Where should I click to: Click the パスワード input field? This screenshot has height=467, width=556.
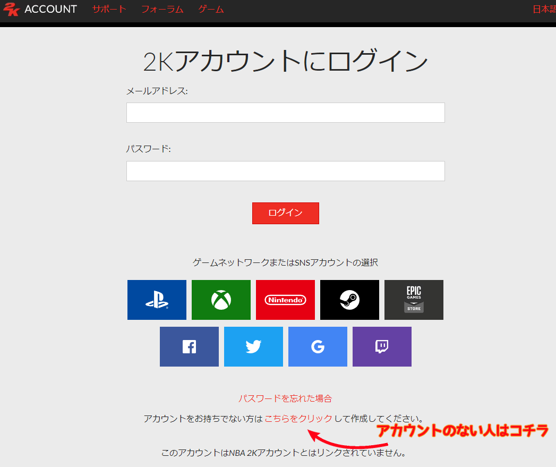coord(285,171)
